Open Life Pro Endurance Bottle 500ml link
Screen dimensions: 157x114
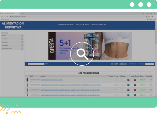(51, 80)
